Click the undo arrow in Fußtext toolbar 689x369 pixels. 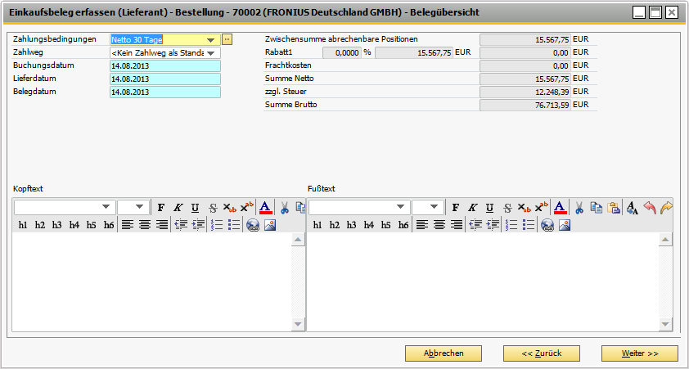(650, 208)
